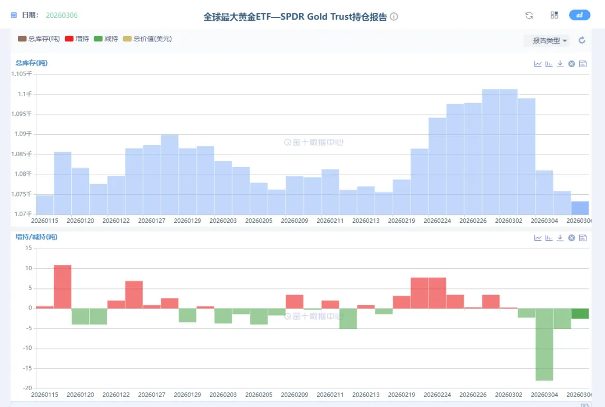Viewport: 605px width, 407px height.
Task: Toggle the blue chart view button
Action: click(x=580, y=15)
